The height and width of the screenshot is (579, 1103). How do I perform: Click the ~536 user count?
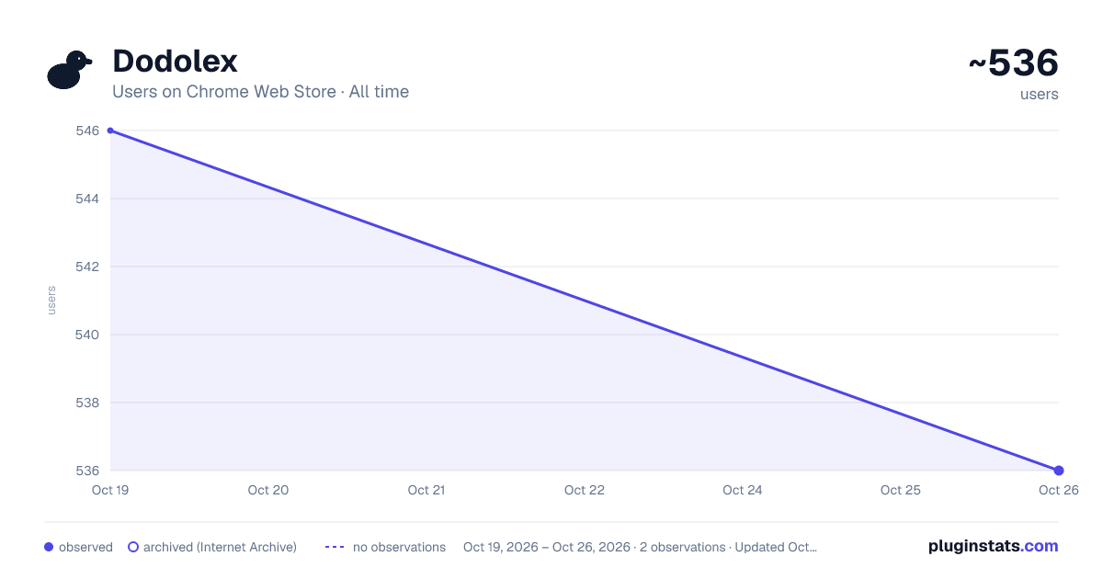(x=1013, y=63)
